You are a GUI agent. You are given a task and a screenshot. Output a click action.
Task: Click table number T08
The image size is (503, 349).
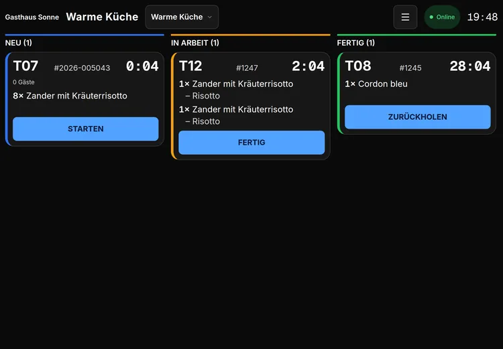pyautogui.click(x=358, y=66)
